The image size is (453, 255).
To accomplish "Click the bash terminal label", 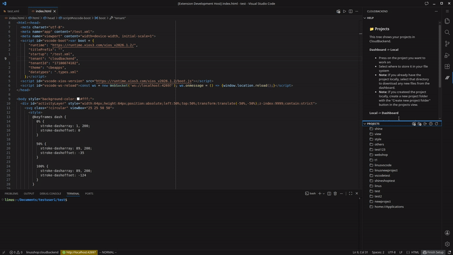I will 310,193.
